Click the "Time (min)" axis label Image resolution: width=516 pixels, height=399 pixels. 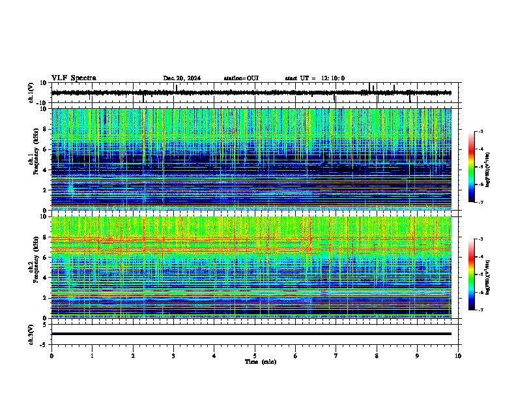pos(261,362)
